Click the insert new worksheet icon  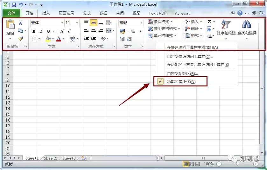[84, 158]
